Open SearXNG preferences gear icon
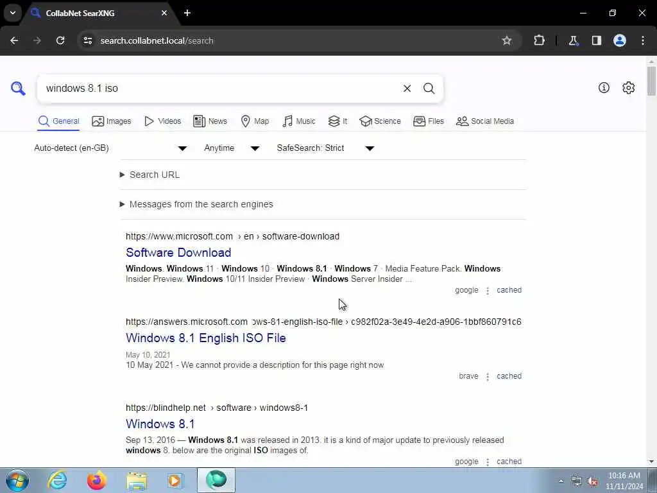This screenshot has width=657, height=493. (x=629, y=87)
